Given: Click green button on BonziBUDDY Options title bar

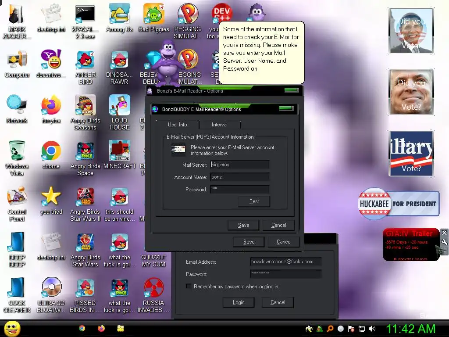Looking at the screenshot, I should pyautogui.click(x=286, y=109).
